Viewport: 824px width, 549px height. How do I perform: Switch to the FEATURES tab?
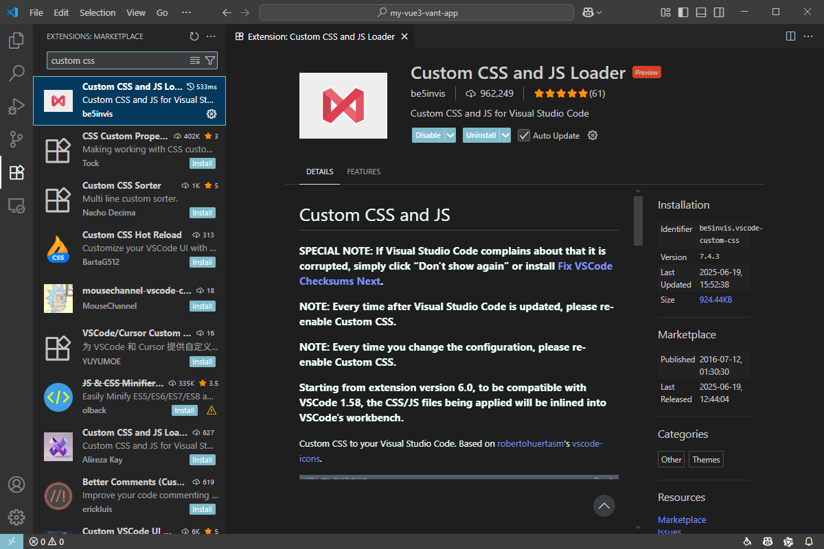pos(363,172)
